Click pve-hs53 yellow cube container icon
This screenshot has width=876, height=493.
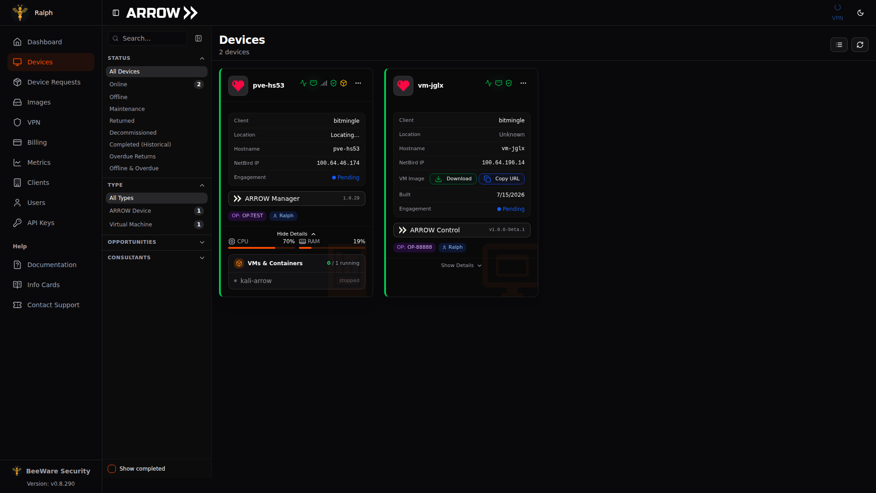click(x=344, y=83)
